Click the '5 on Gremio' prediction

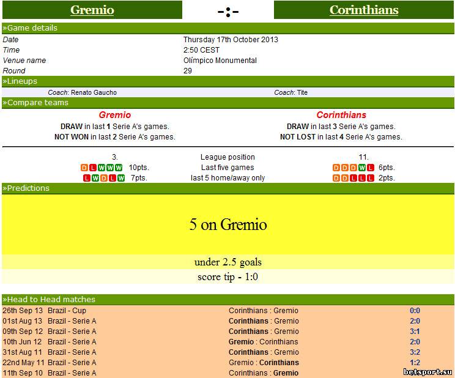point(228,224)
